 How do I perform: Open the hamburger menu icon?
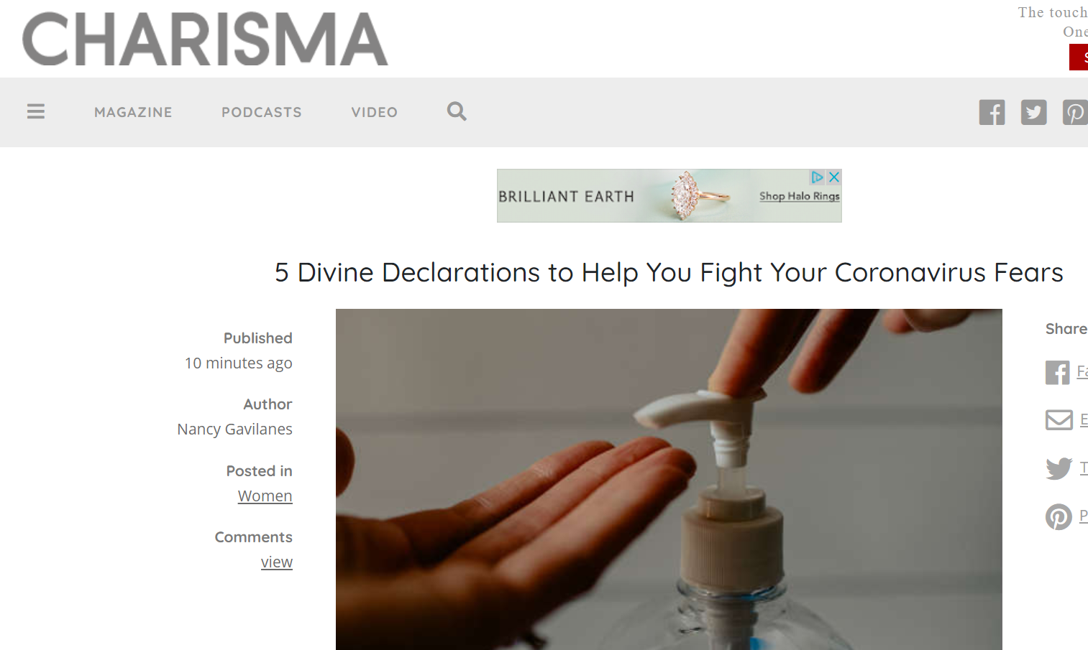click(x=36, y=111)
